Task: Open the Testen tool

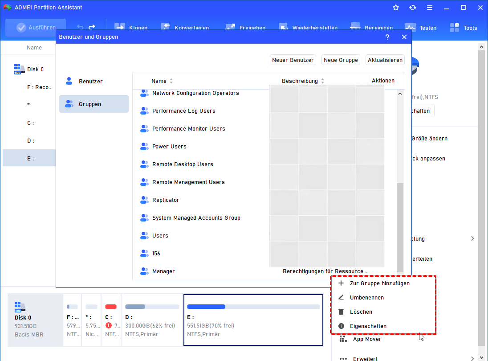Action: 420,28
